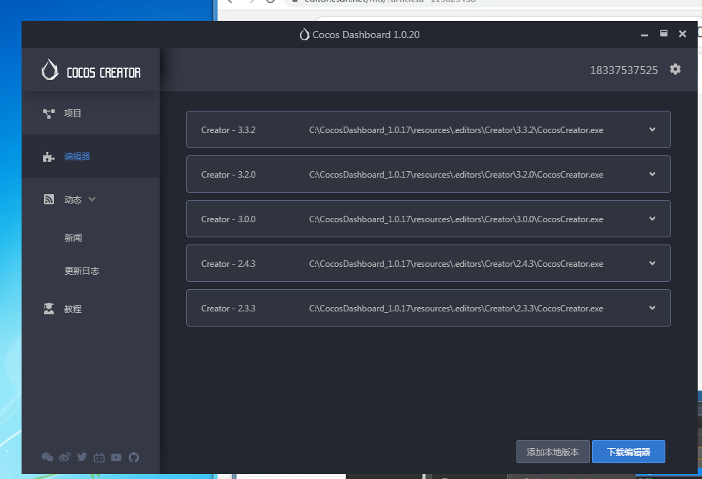Screen dimensions: 702x479
Task: Select the Creator - 3.2.0 label
Action: 228,175
